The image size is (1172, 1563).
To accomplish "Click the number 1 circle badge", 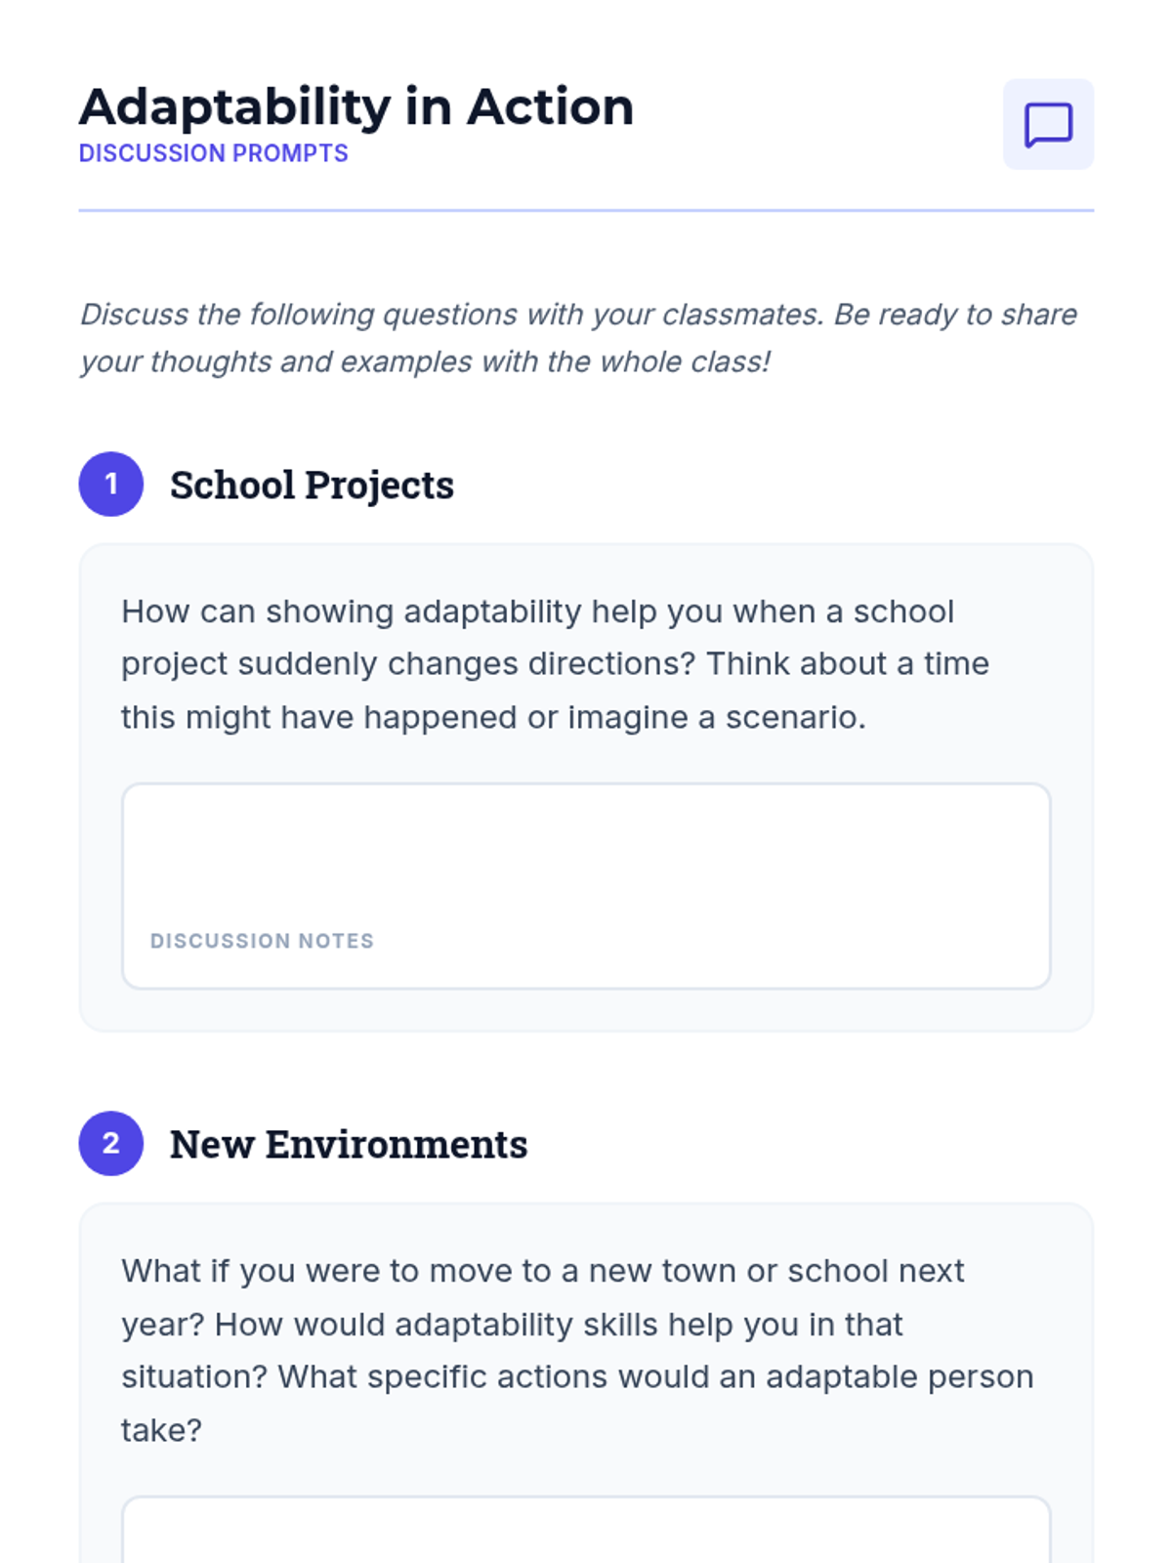I will [111, 484].
